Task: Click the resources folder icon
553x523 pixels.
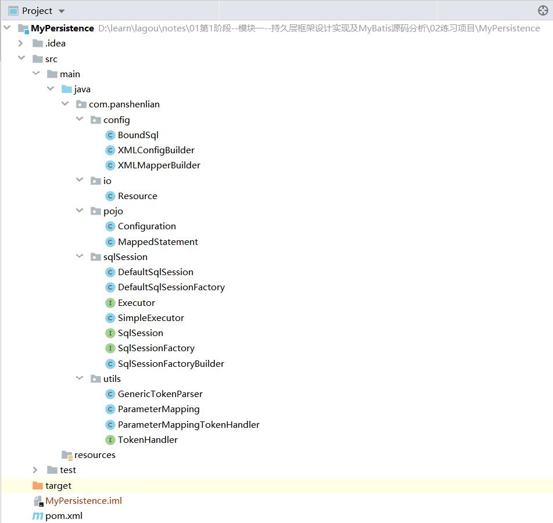Action: click(67, 455)
